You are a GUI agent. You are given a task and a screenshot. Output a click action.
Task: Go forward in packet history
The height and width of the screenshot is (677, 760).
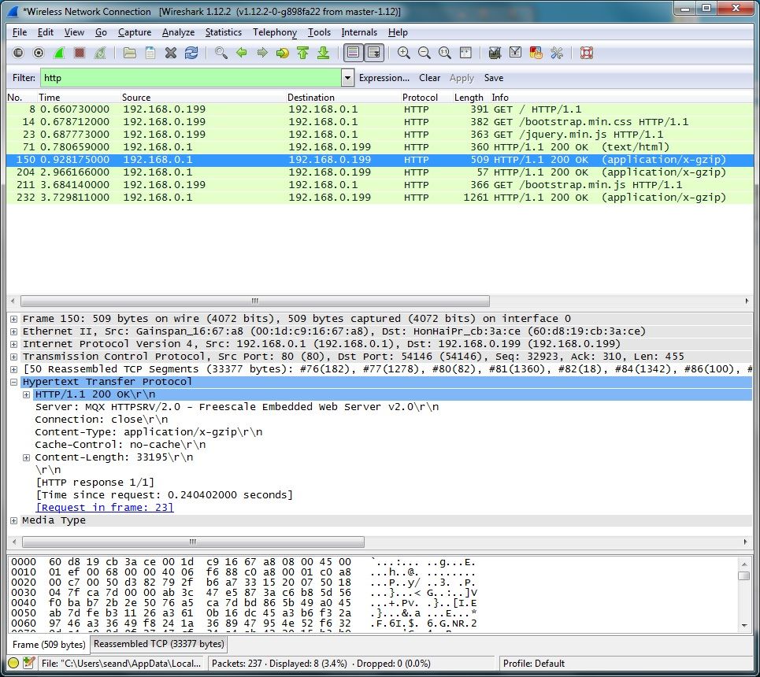[x=262, y=53]
